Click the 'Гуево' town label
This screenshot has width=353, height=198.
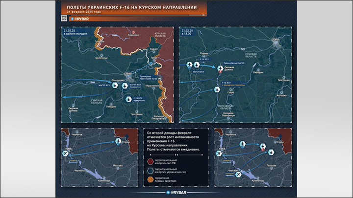coord(154,58)
